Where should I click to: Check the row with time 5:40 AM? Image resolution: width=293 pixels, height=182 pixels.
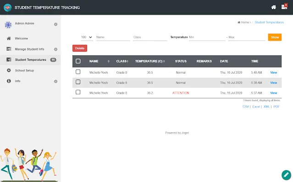pos(78,72)
